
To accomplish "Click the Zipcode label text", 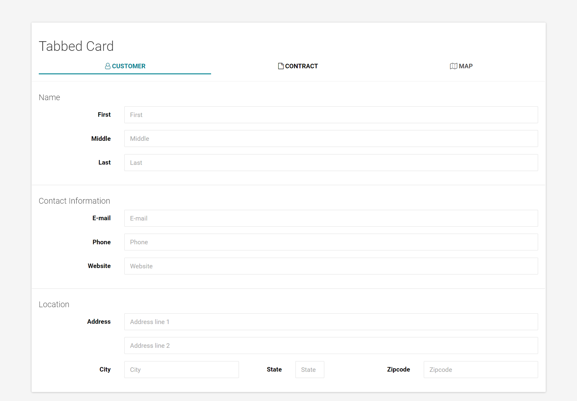I will 398,369.
